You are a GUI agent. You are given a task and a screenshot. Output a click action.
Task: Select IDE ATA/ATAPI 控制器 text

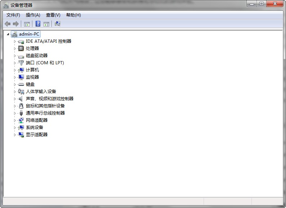point(49,41)
